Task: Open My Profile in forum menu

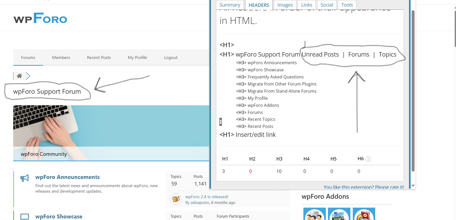Action: tap(137, 57)
